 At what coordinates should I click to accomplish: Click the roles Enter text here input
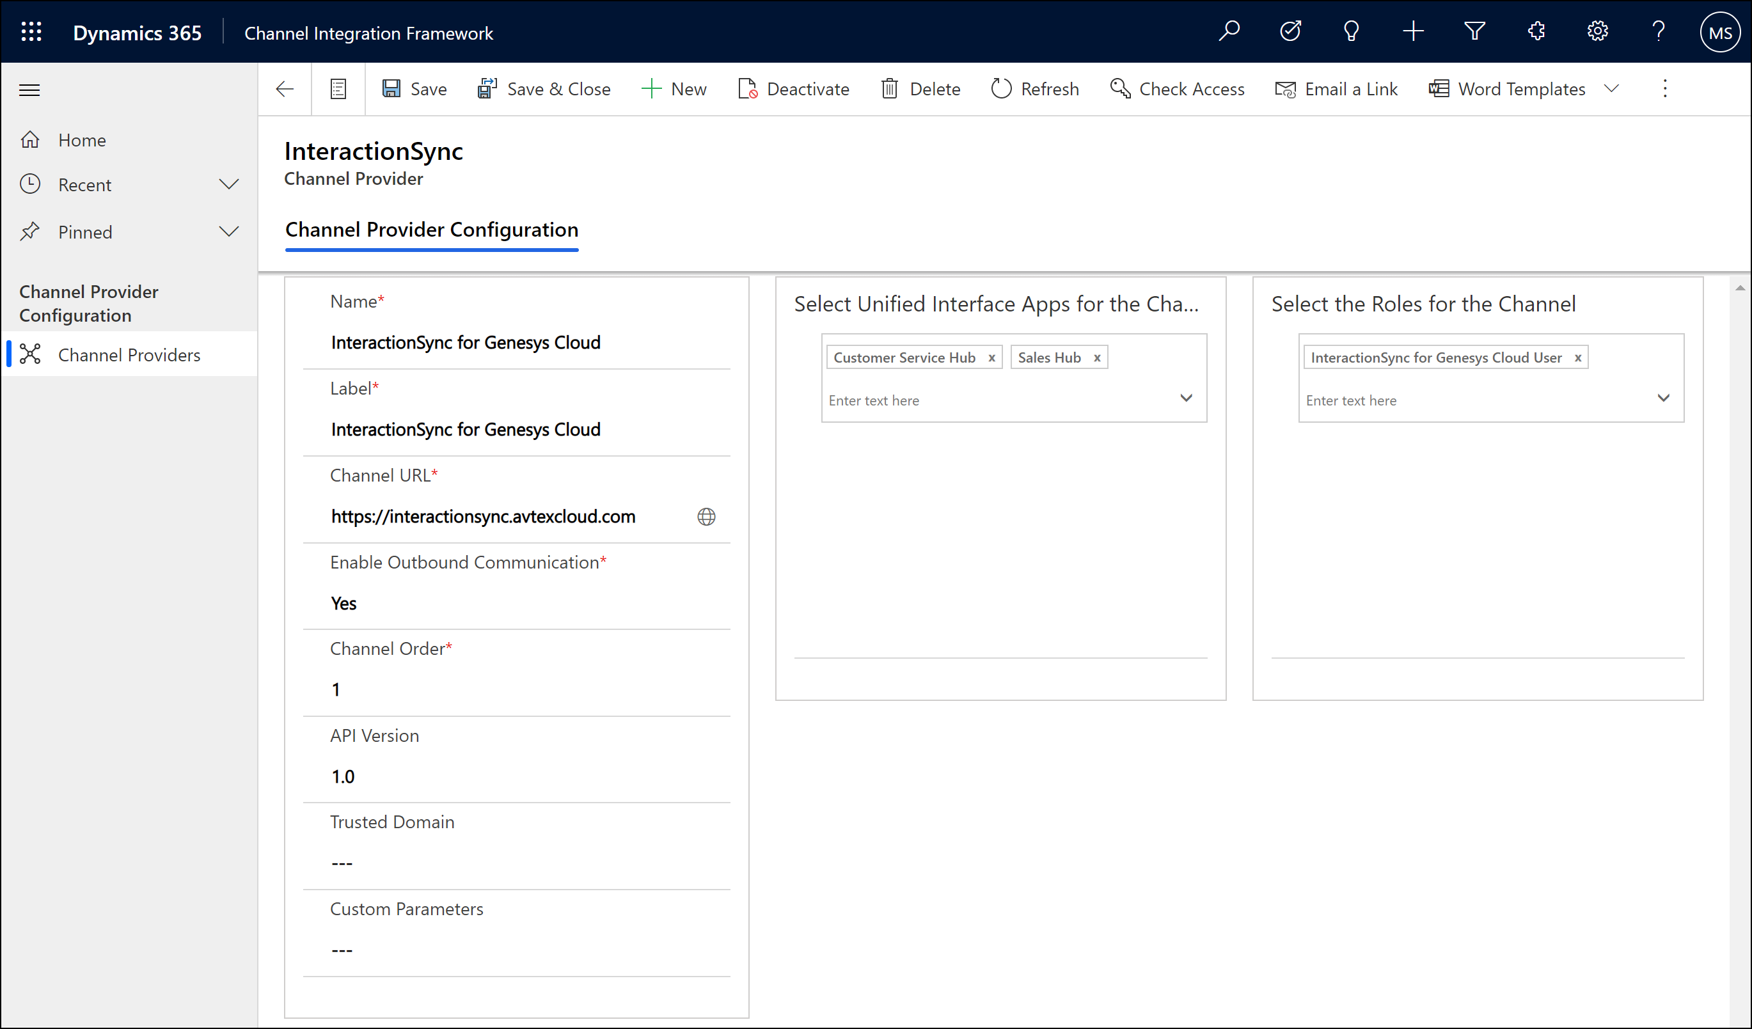click(x=1475, y=400)
